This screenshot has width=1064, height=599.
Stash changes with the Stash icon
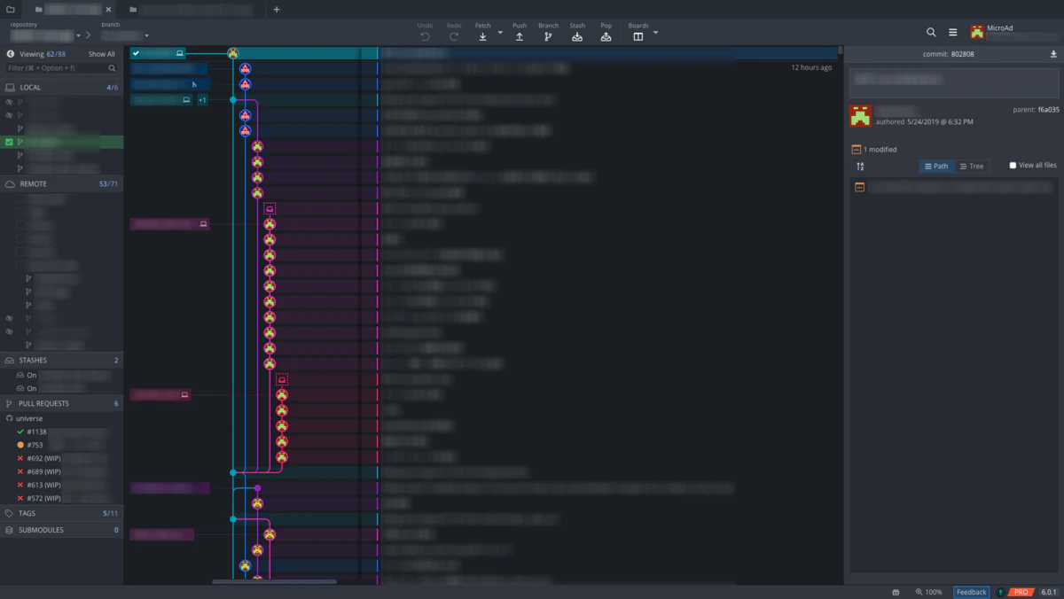coord(577,36)
